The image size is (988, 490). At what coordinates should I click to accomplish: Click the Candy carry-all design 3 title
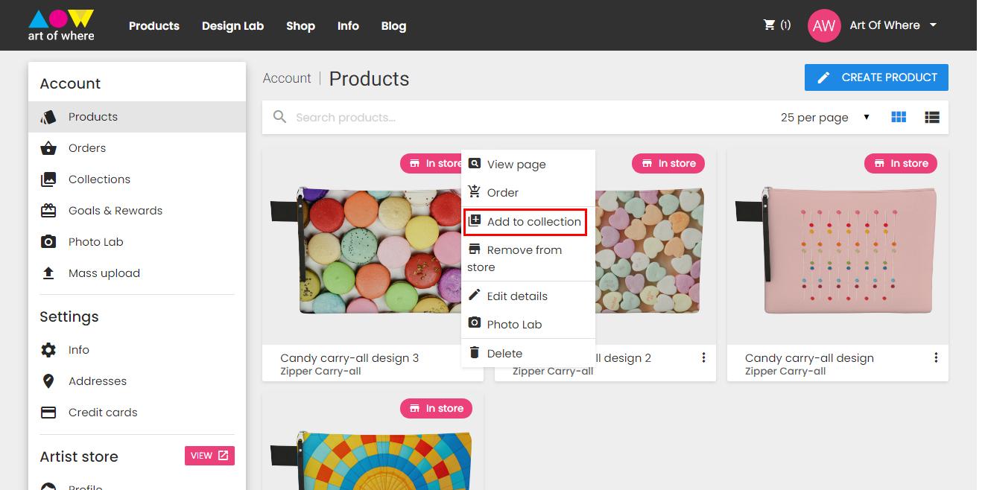pyautogui.click(x=349, y=357)
